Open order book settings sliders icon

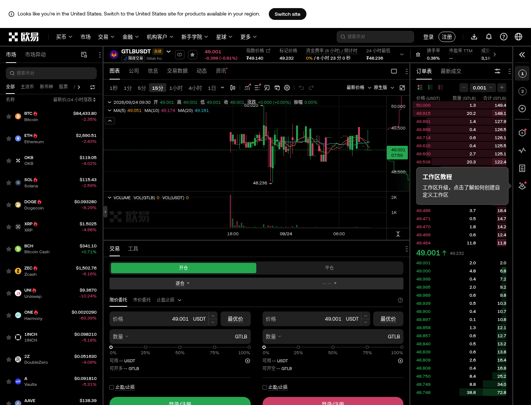497,71
